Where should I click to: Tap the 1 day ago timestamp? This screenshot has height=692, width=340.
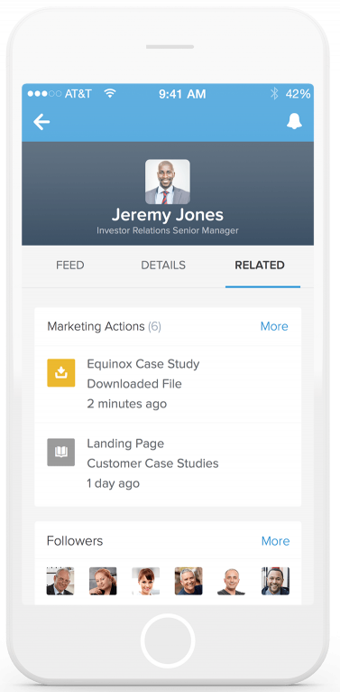pyautogui.click(x=114, y=483)
